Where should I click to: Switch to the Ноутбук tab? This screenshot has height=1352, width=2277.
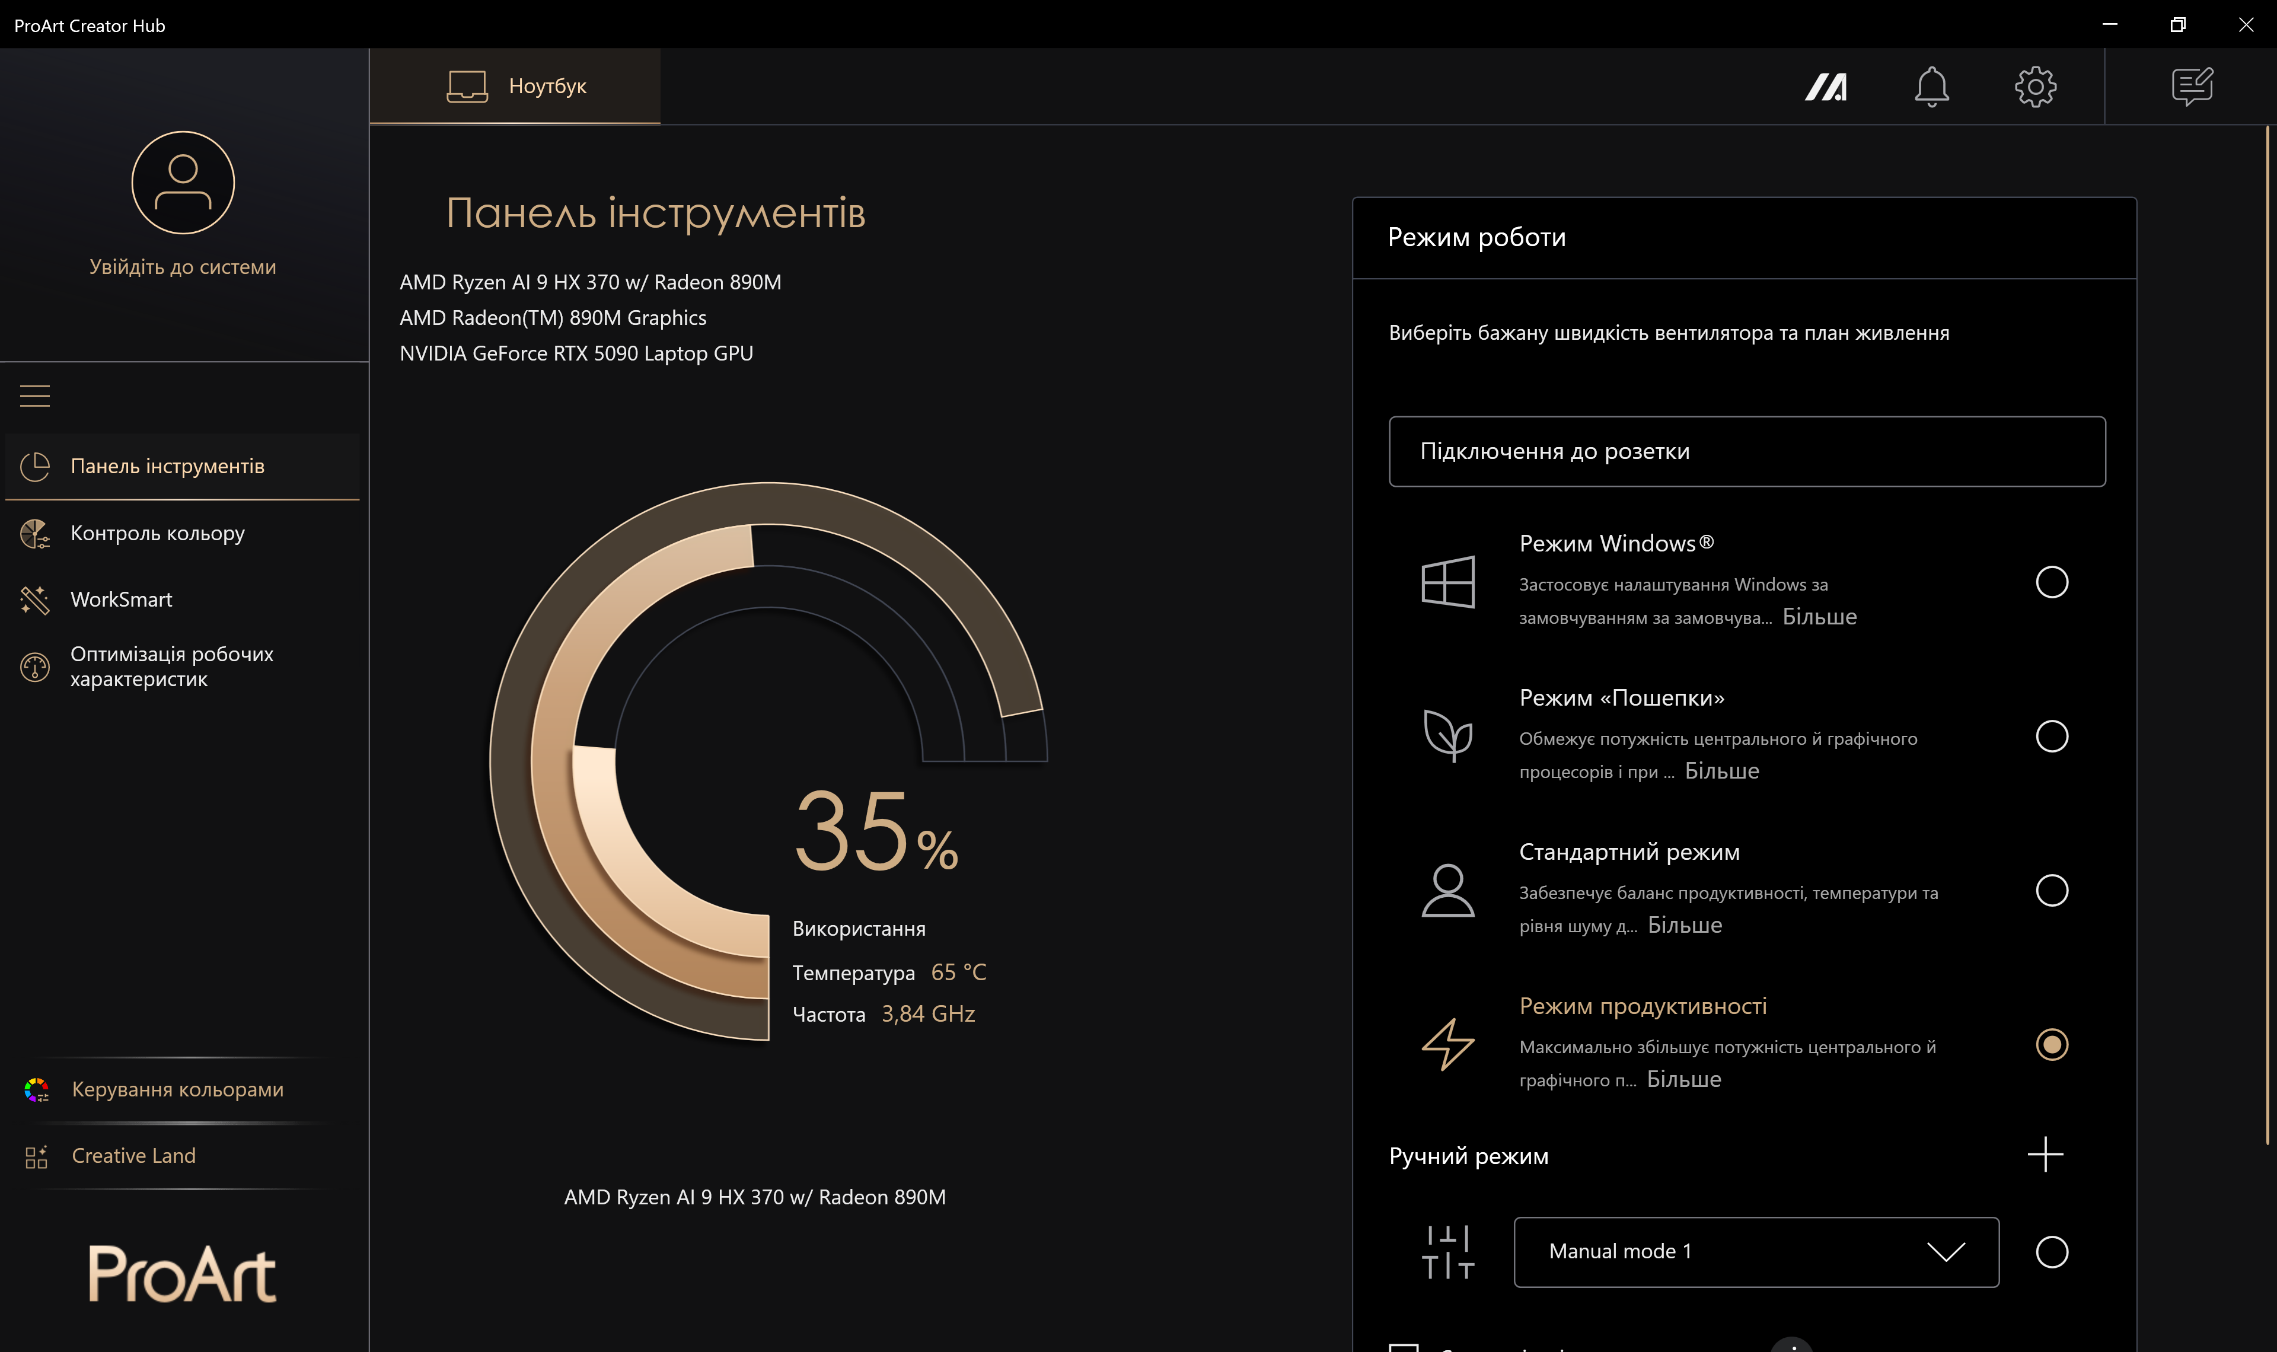click(515, 87)
